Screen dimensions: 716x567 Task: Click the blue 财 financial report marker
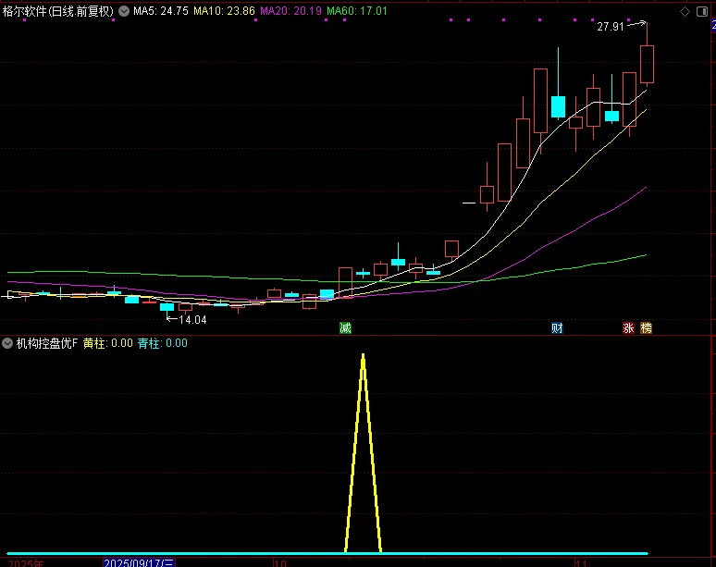point(558,327)
